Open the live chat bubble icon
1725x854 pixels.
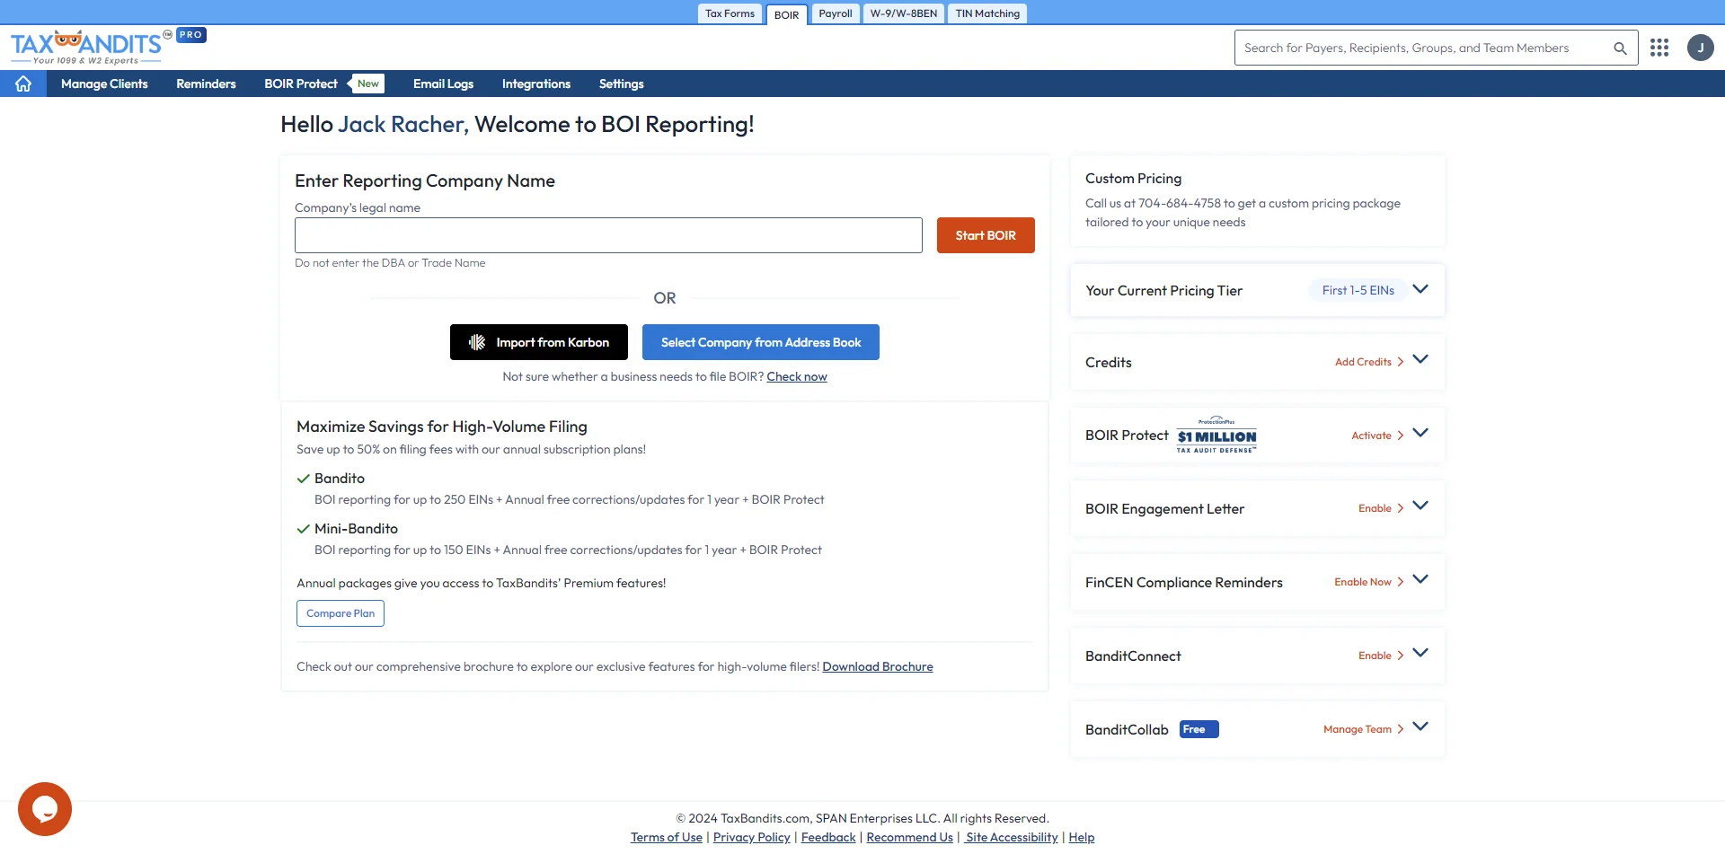(45, 809)
